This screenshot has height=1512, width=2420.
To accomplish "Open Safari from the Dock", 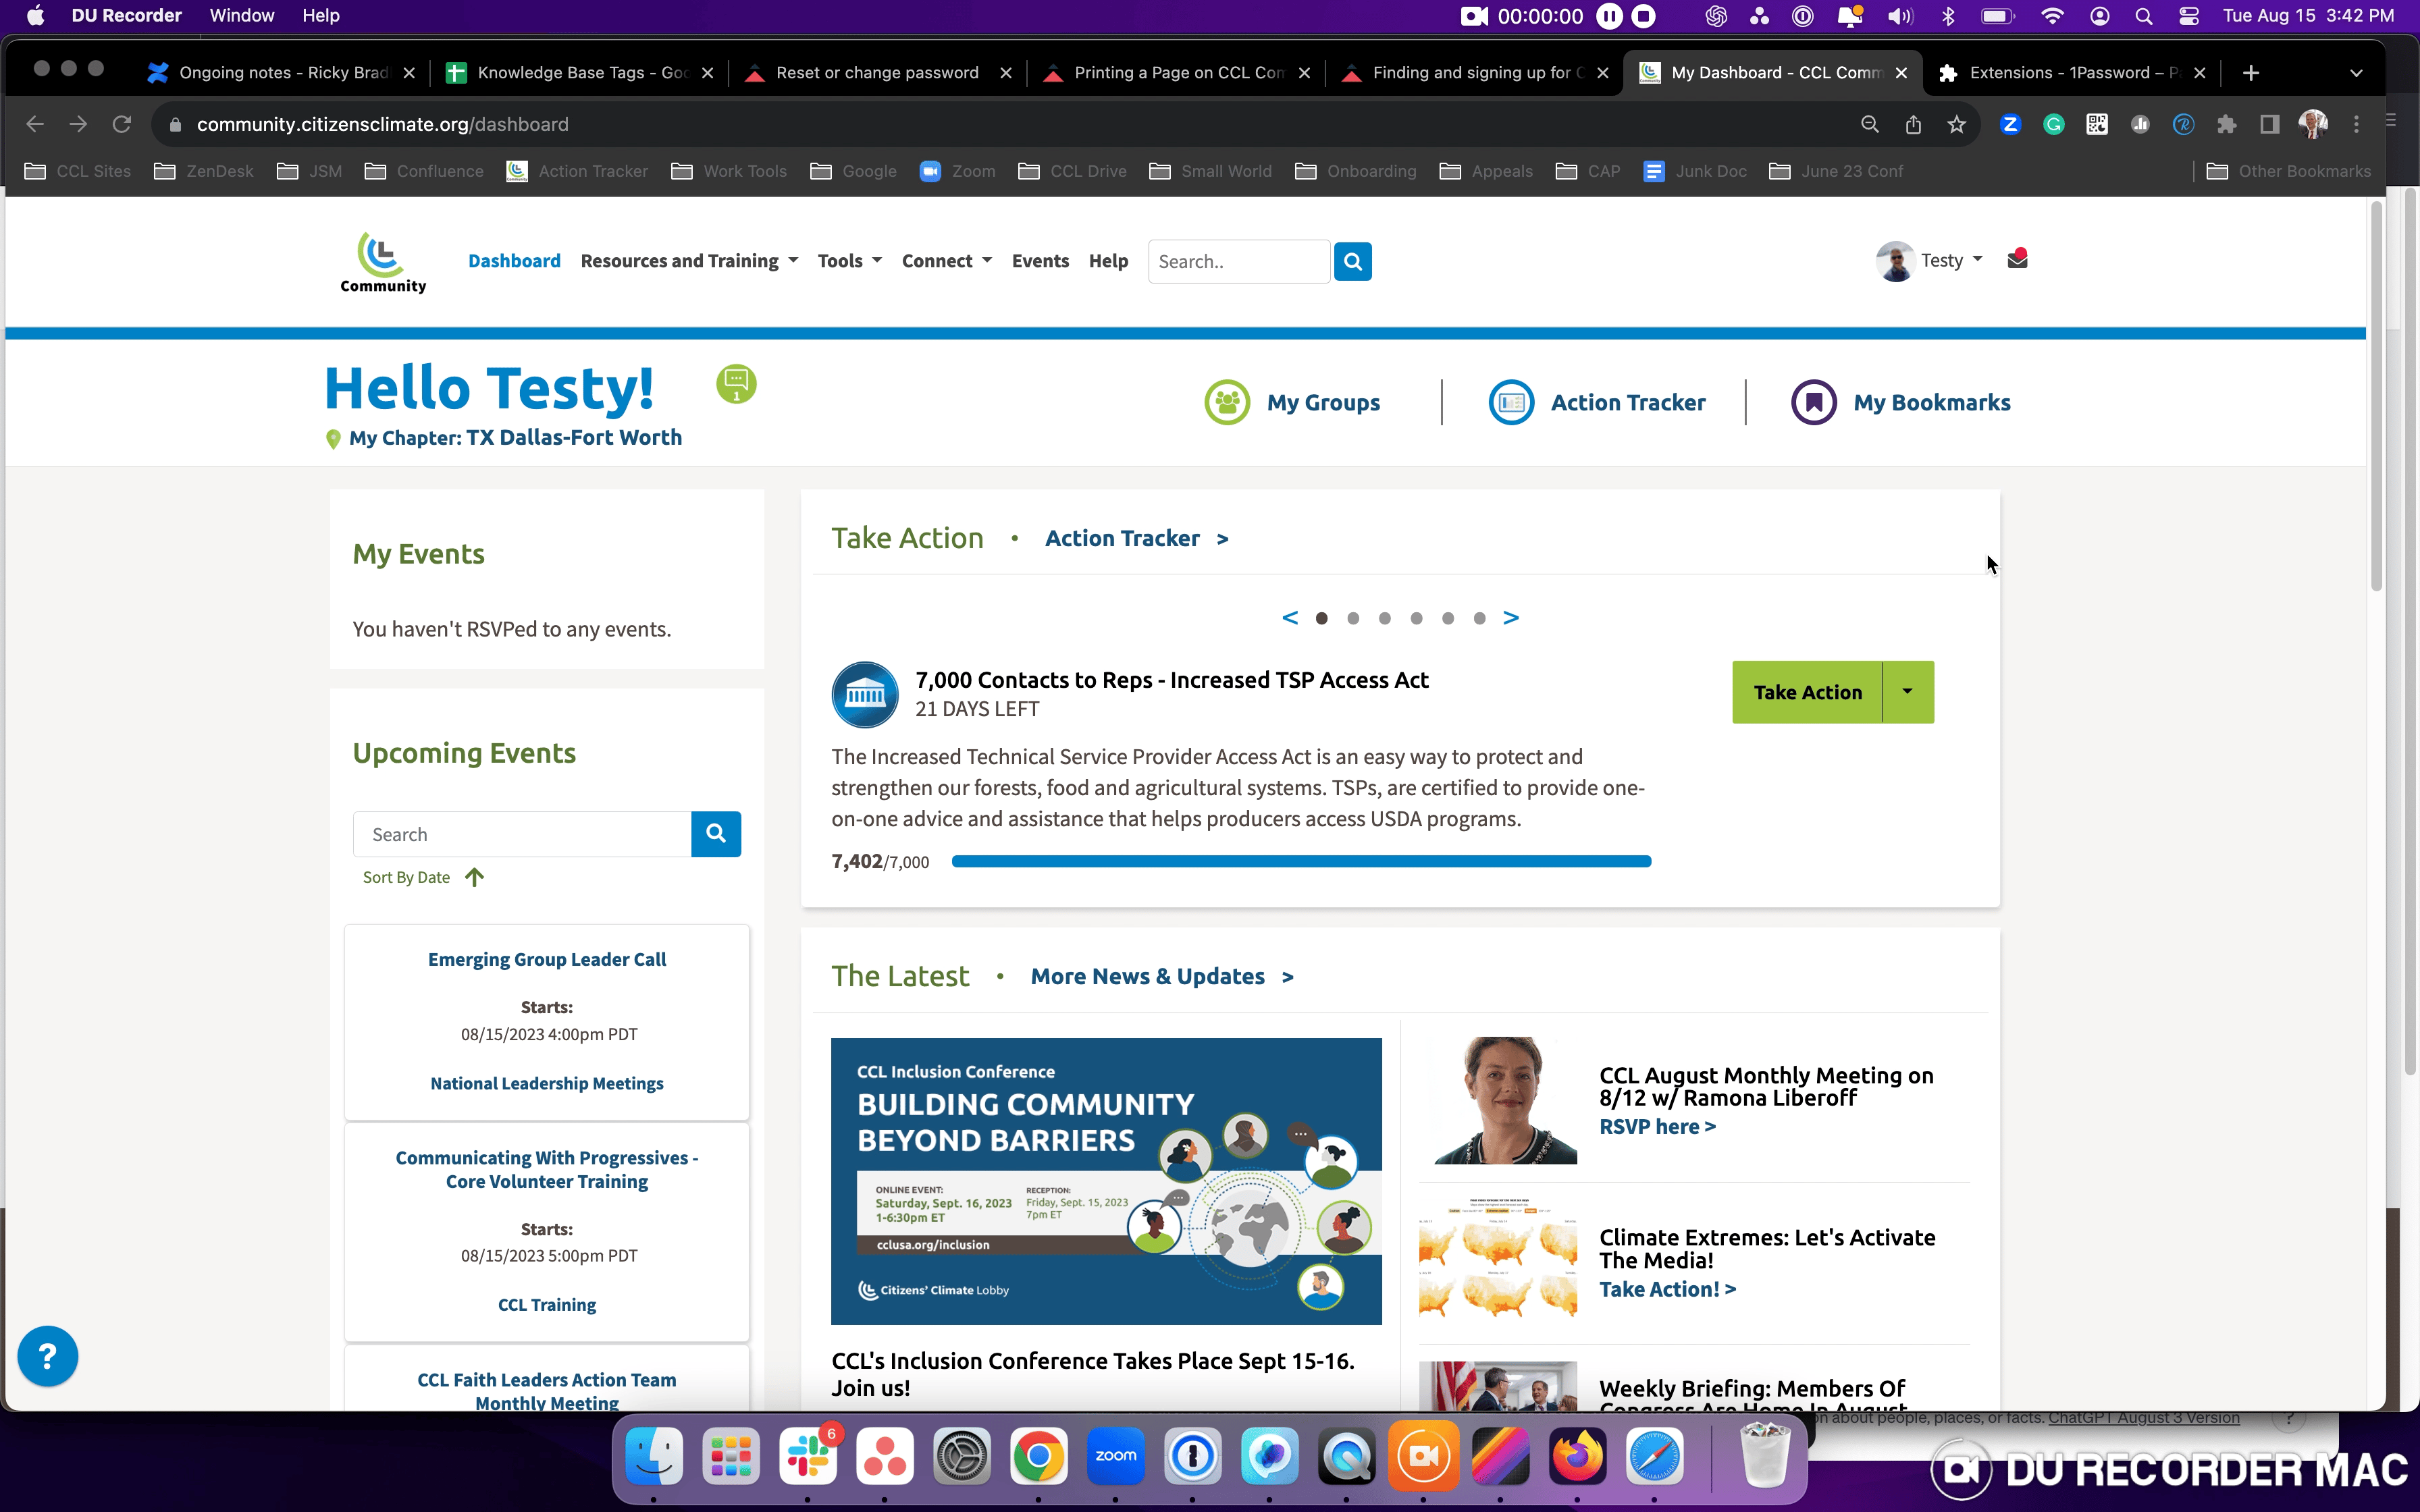I will coord(1654,1456).
